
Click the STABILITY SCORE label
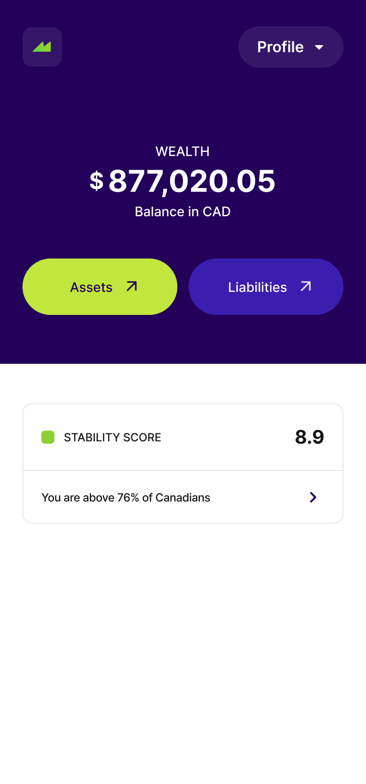(113, 438)
